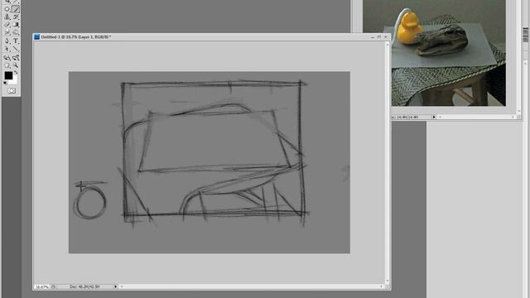This screenshot has width=530, height=298.
Task: Select the Dodge tool
Action: [x=16, y=32]
